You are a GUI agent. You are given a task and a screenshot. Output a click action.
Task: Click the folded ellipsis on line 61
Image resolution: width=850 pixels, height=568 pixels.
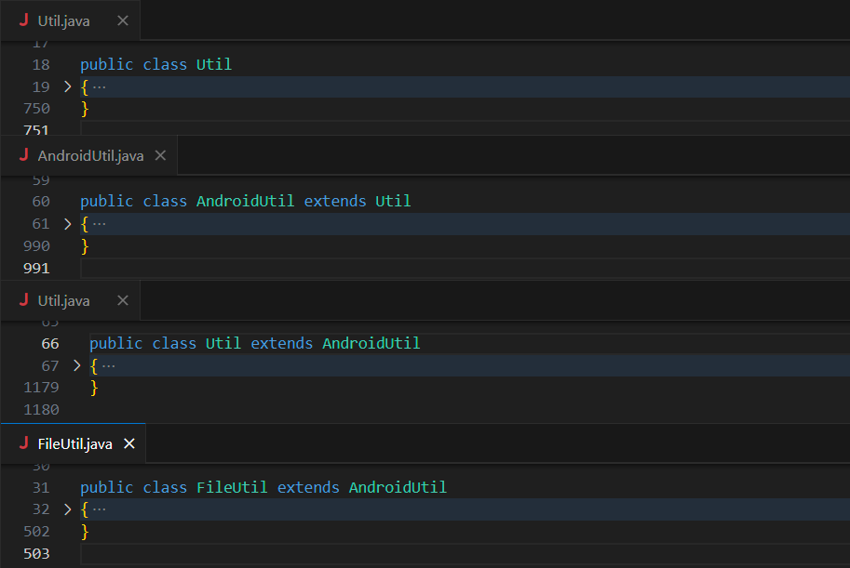100,223
